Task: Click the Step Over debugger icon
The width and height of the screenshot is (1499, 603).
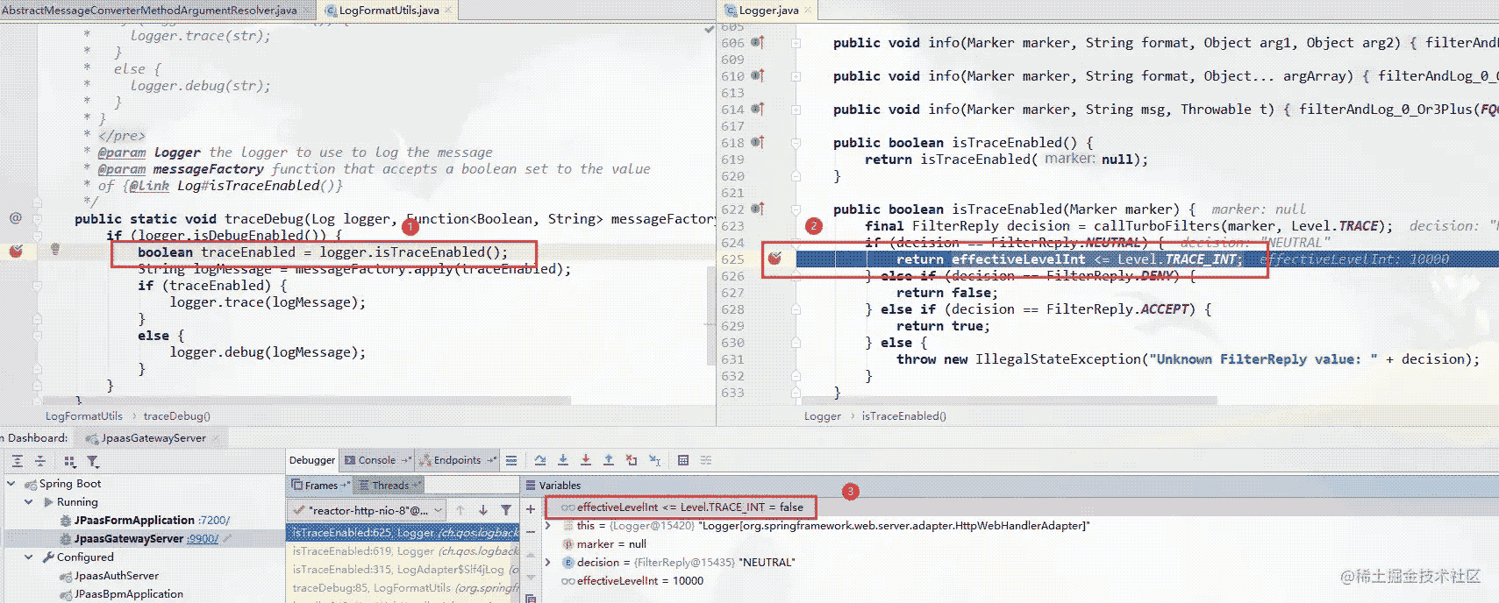Action: coord(540,460)
